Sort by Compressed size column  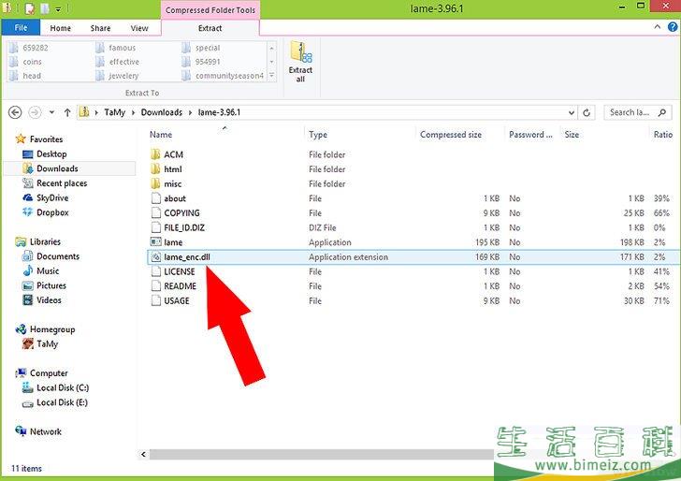pyautogui.click(x=460, y=135)
